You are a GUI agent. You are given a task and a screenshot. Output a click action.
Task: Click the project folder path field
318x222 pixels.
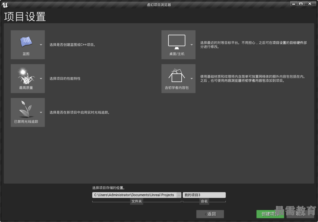click(134, 195)
